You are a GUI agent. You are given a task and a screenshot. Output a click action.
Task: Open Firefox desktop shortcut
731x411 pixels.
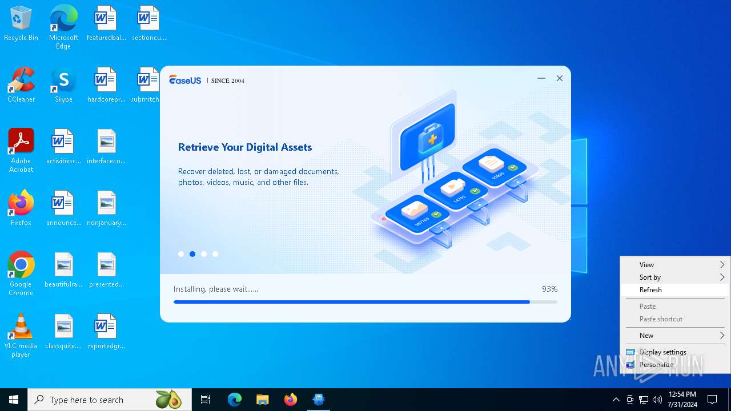(x=21, y=208)
